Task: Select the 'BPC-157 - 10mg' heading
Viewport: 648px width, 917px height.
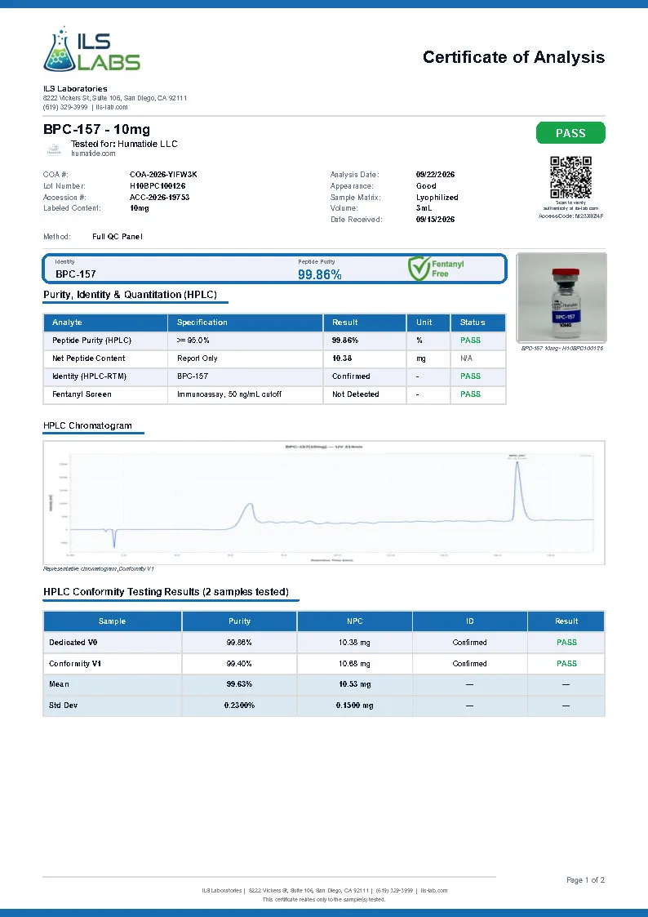Action: pyautogui.click(x=96, y=129)
